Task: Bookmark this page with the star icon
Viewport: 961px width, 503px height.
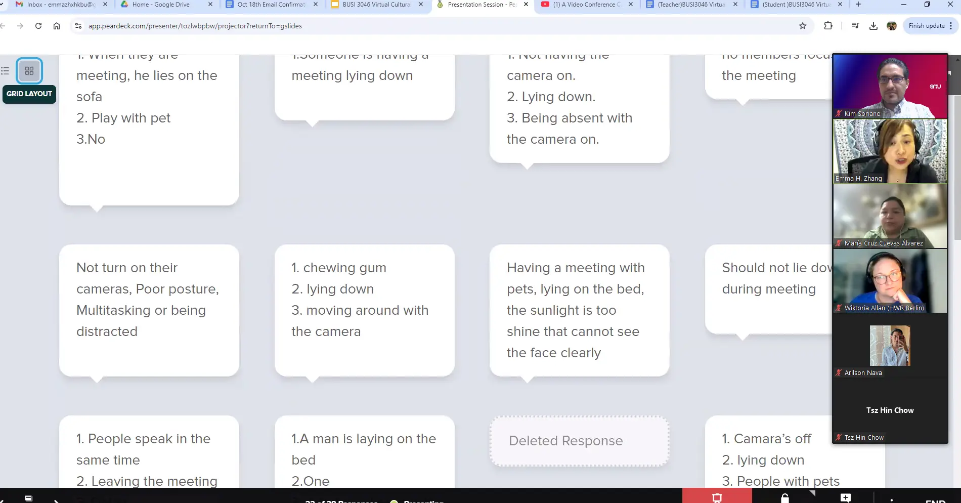Action: (802, 26)
